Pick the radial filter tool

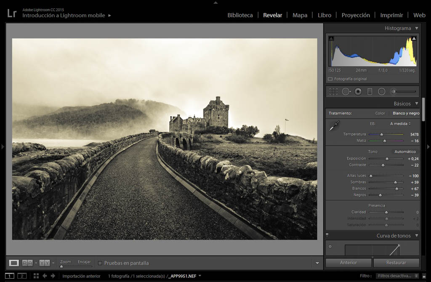(381, 91)
